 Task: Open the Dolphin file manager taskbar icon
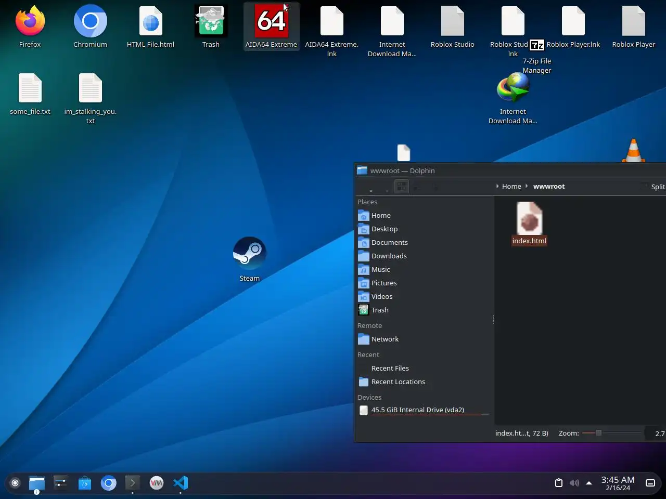pos(36,483)
